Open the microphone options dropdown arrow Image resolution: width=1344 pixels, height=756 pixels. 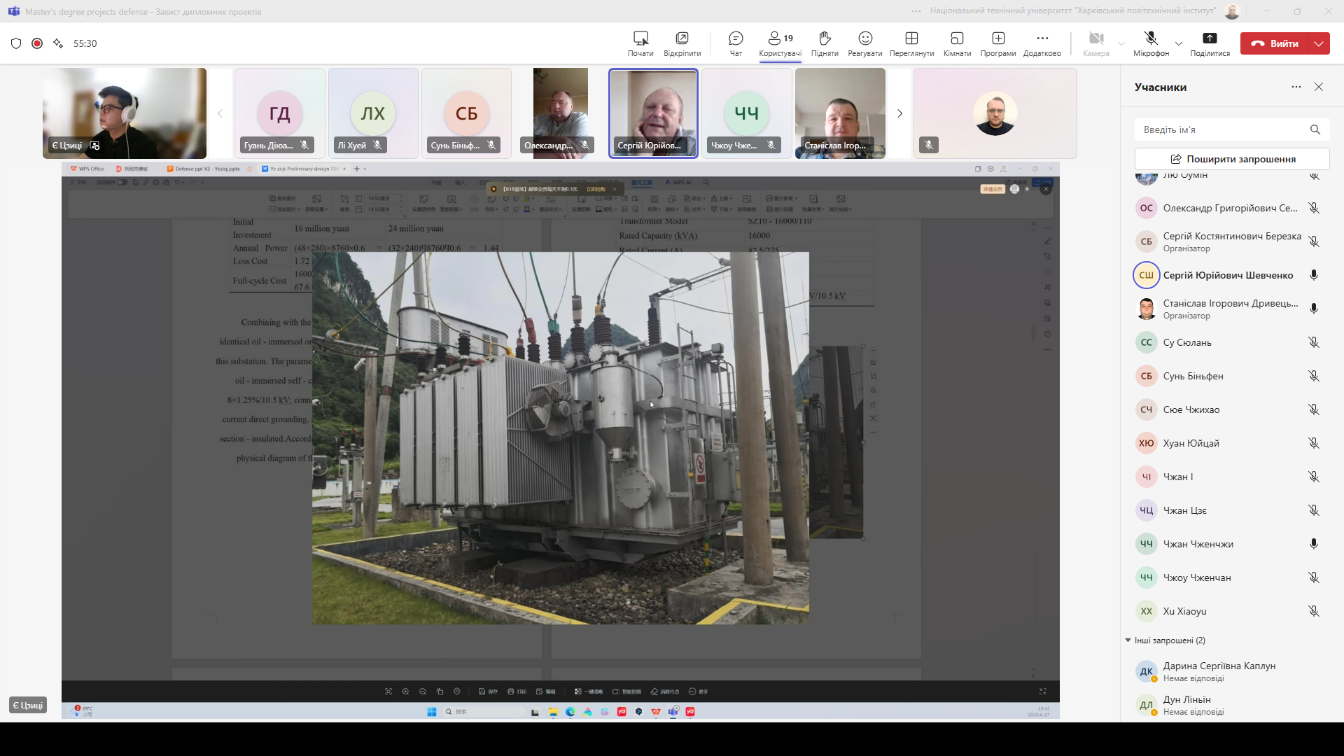1179,43
